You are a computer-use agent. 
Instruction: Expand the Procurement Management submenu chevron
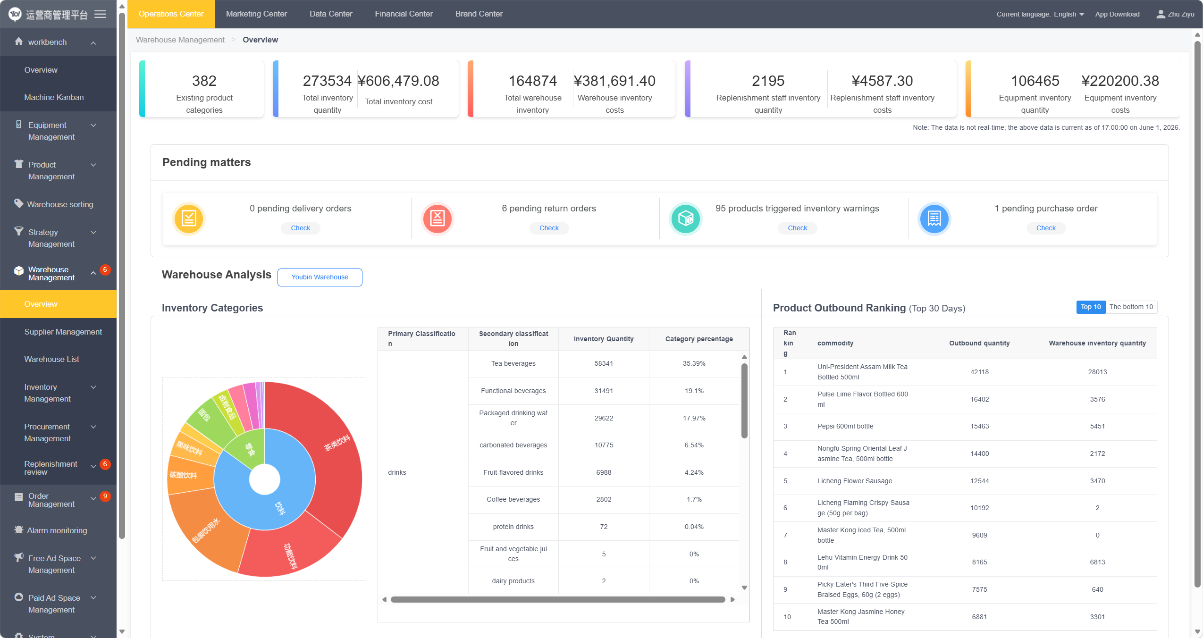click(93, 427)
